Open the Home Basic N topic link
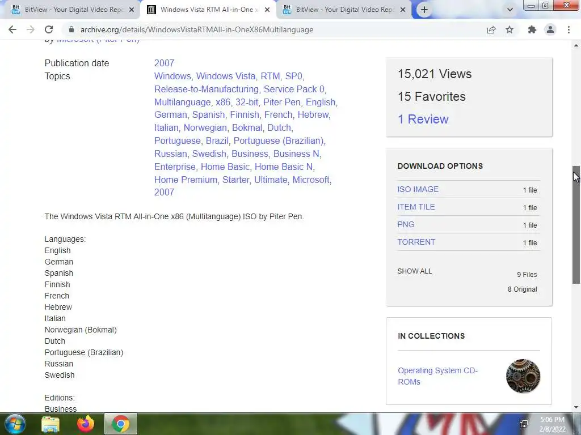Image resolution: width=581 pixels, height=435 pixels. coord(284,167)
